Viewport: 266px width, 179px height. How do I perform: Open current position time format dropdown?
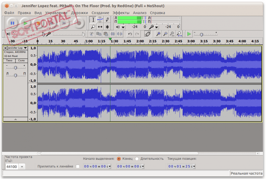coord(194,166)
